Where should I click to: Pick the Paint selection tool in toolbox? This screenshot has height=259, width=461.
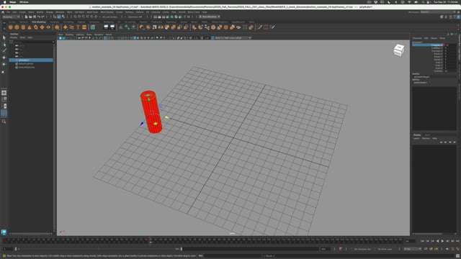[4, 51]
